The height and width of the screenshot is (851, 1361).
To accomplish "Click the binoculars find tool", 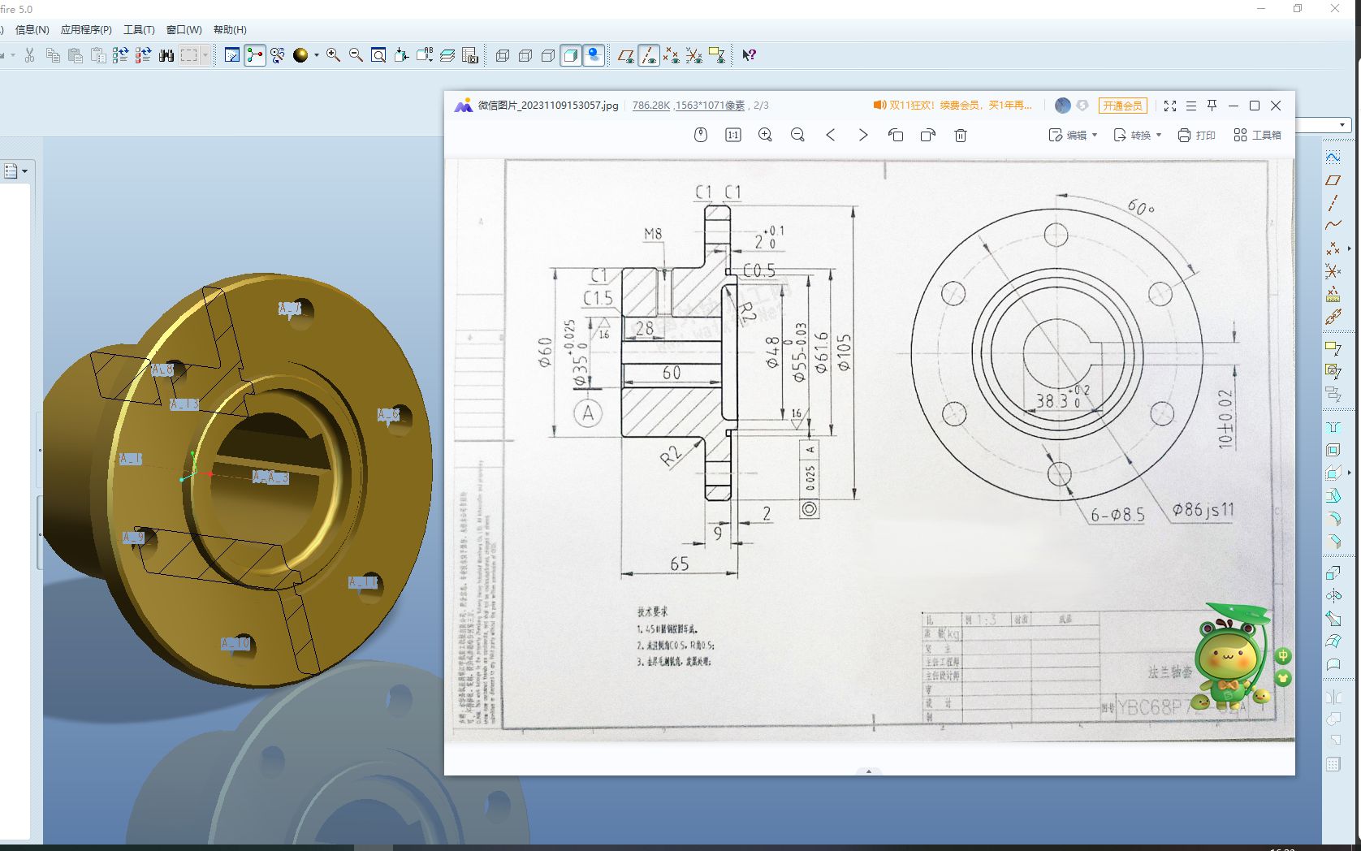I will [166, 55].
